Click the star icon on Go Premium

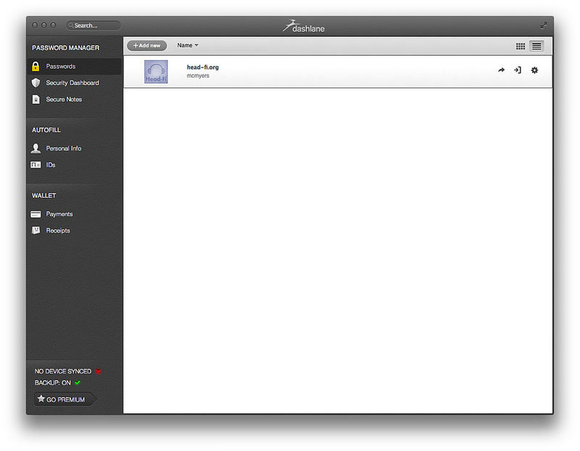click(x=41, y=399)
